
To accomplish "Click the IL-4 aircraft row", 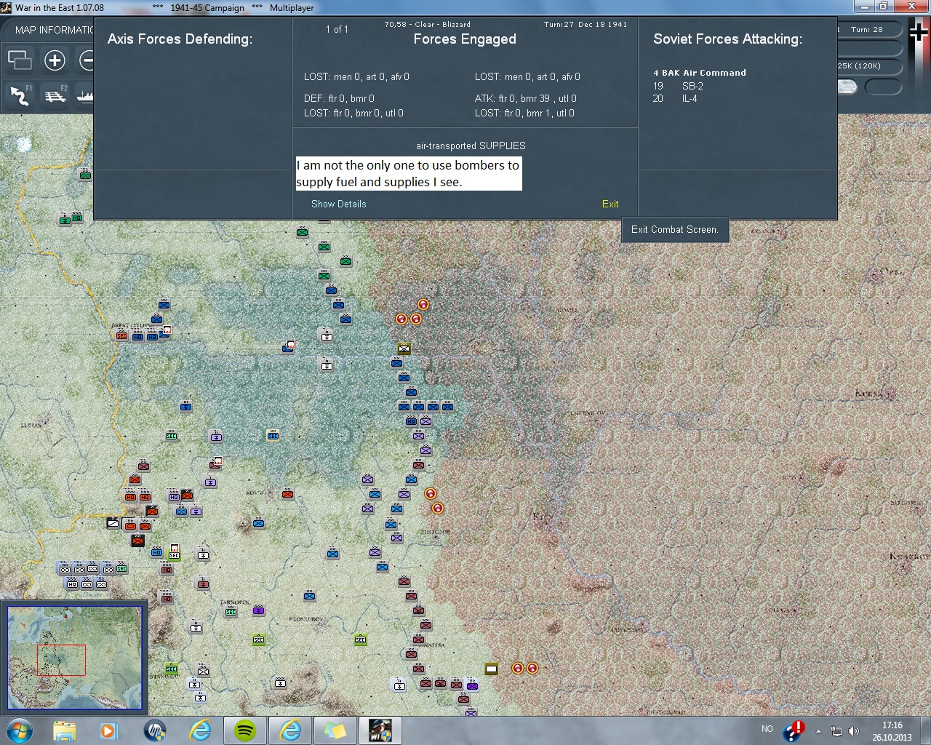I will coord(675,98).
